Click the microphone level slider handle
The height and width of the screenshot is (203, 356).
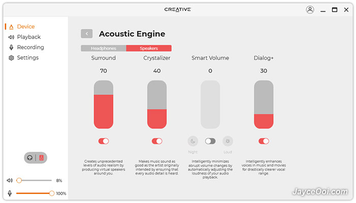pyautogui.click(x=52, y=193)
